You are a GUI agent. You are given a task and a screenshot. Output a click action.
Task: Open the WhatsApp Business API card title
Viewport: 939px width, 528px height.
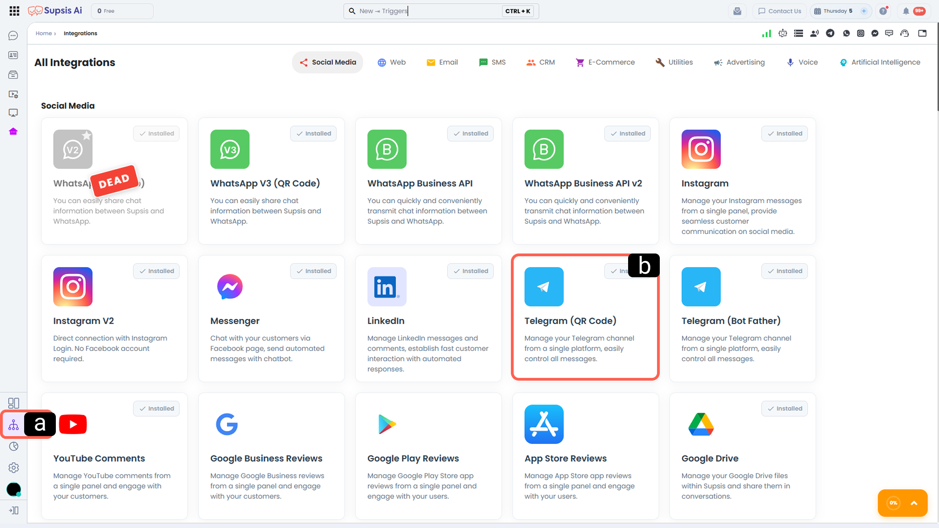(x=420, y=183)
